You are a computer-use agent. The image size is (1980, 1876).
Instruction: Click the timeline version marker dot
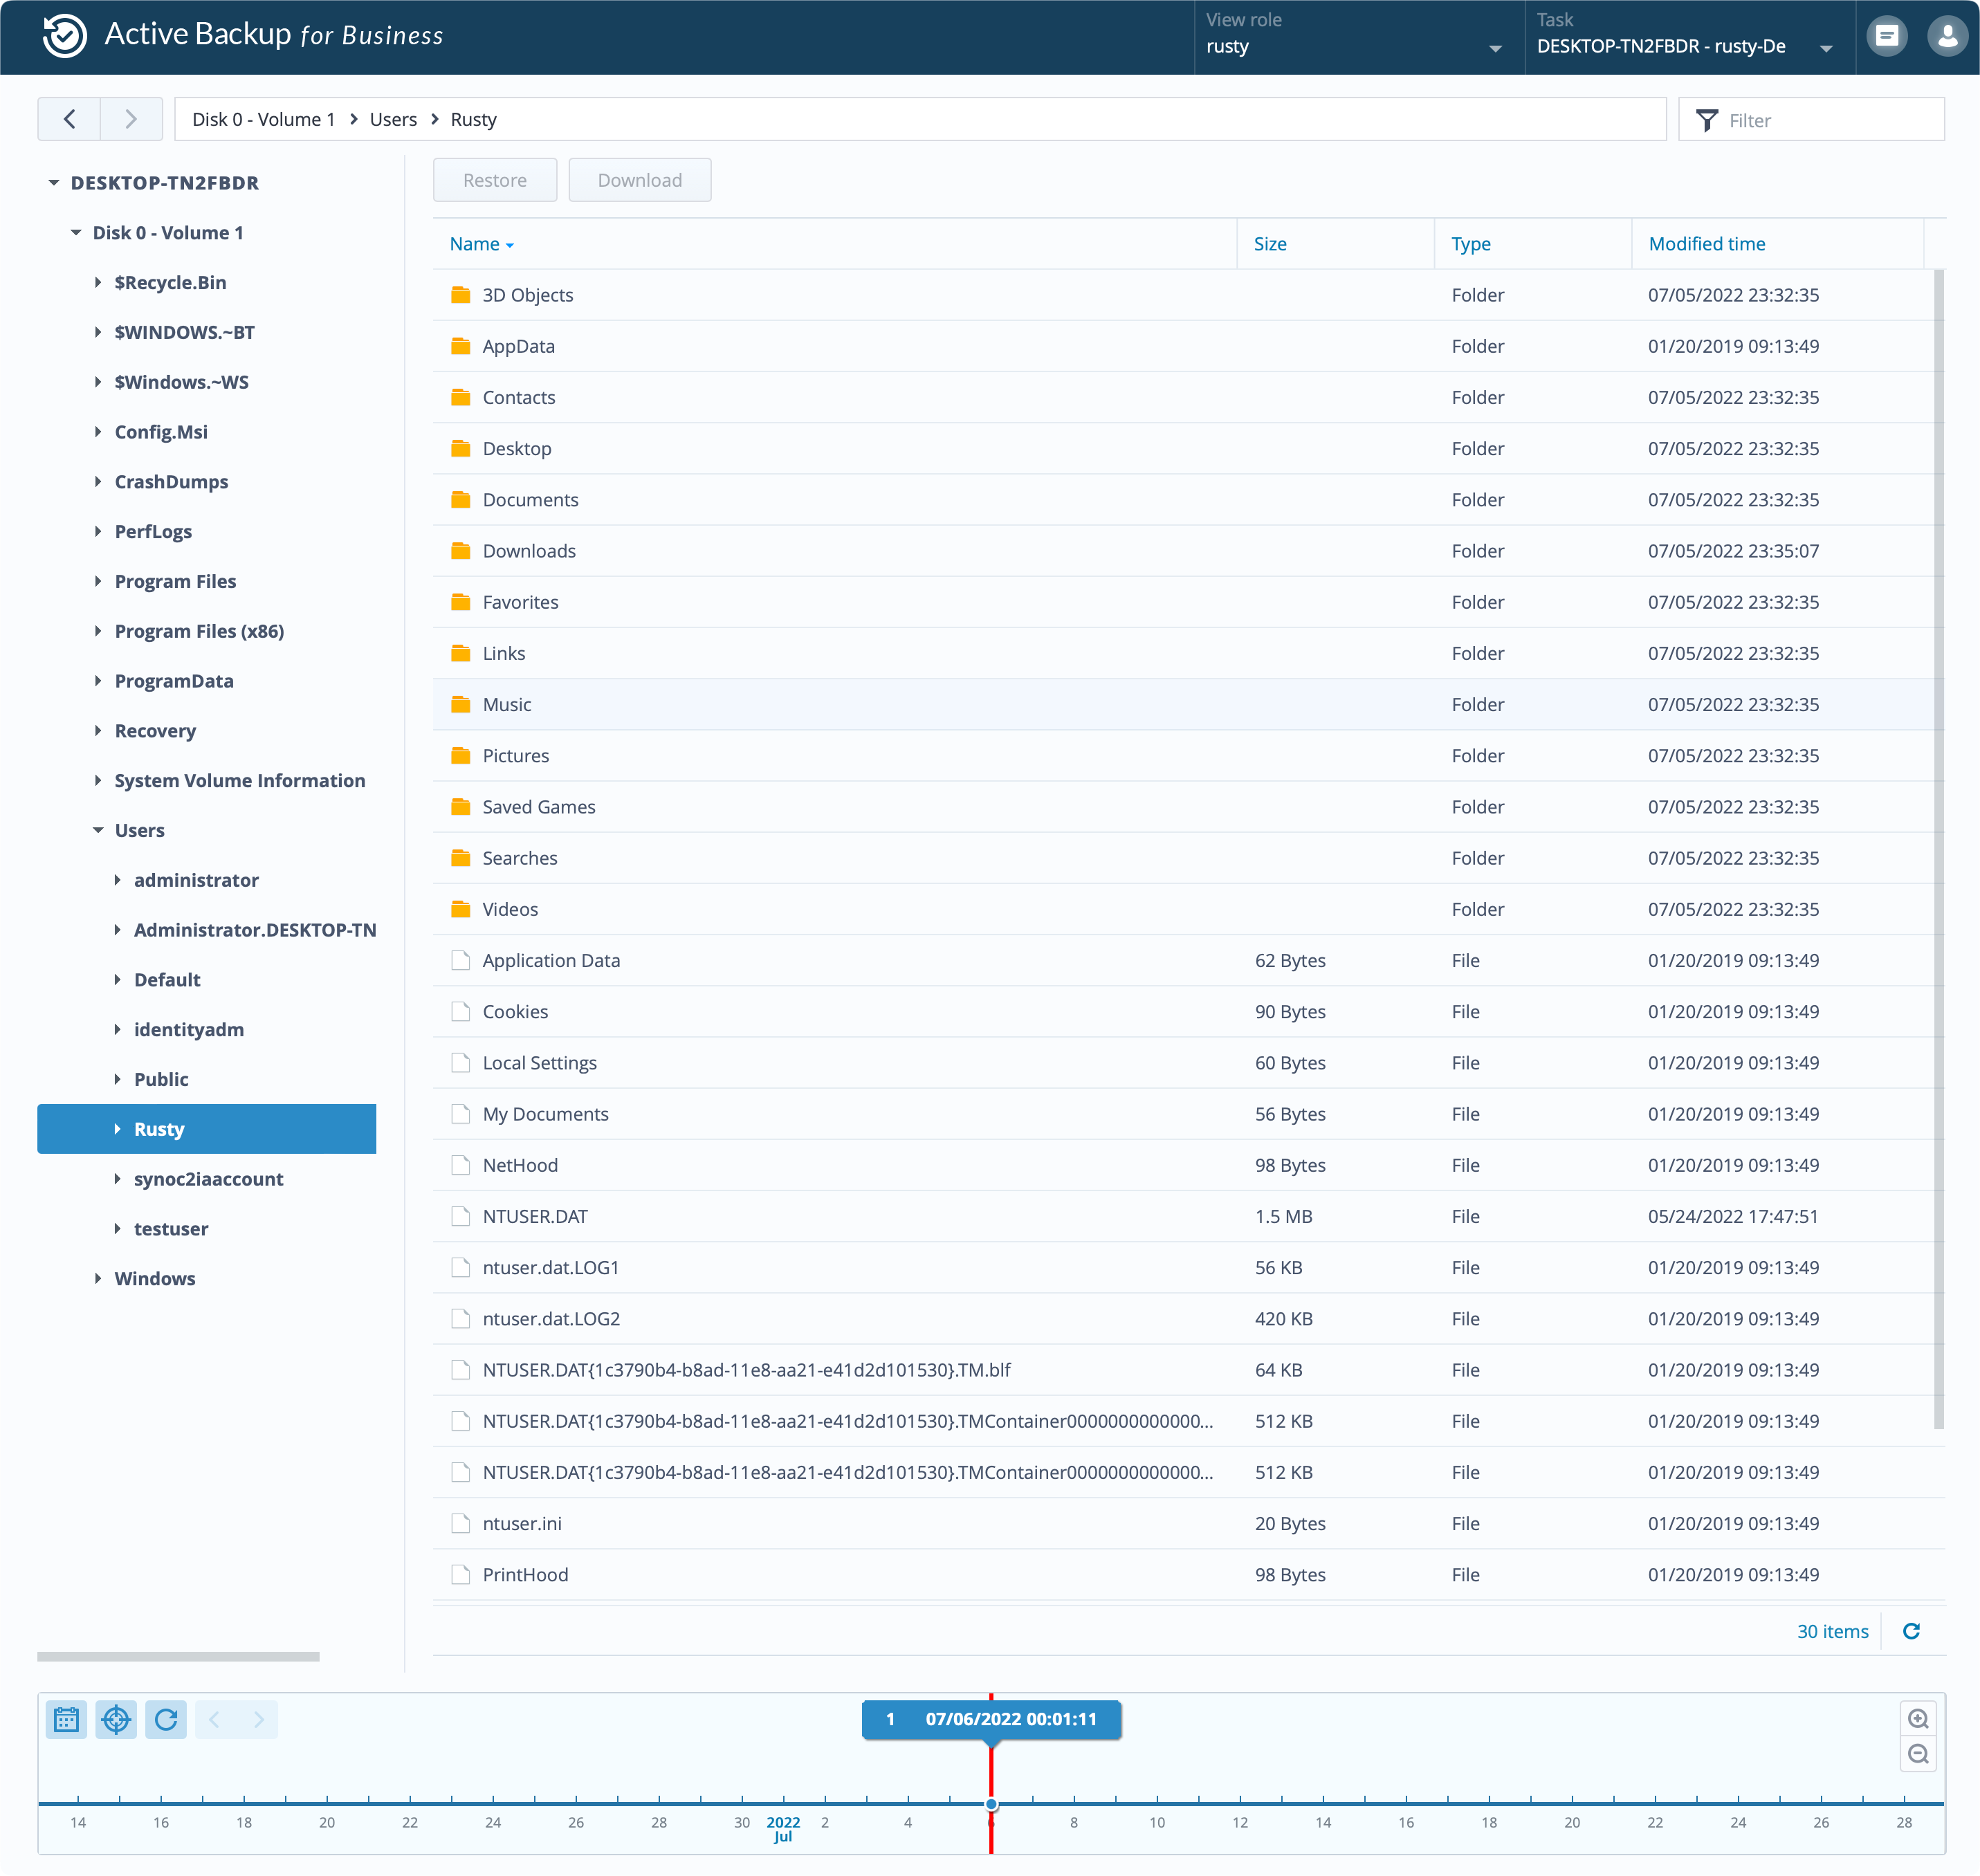tap(991, 1805)
